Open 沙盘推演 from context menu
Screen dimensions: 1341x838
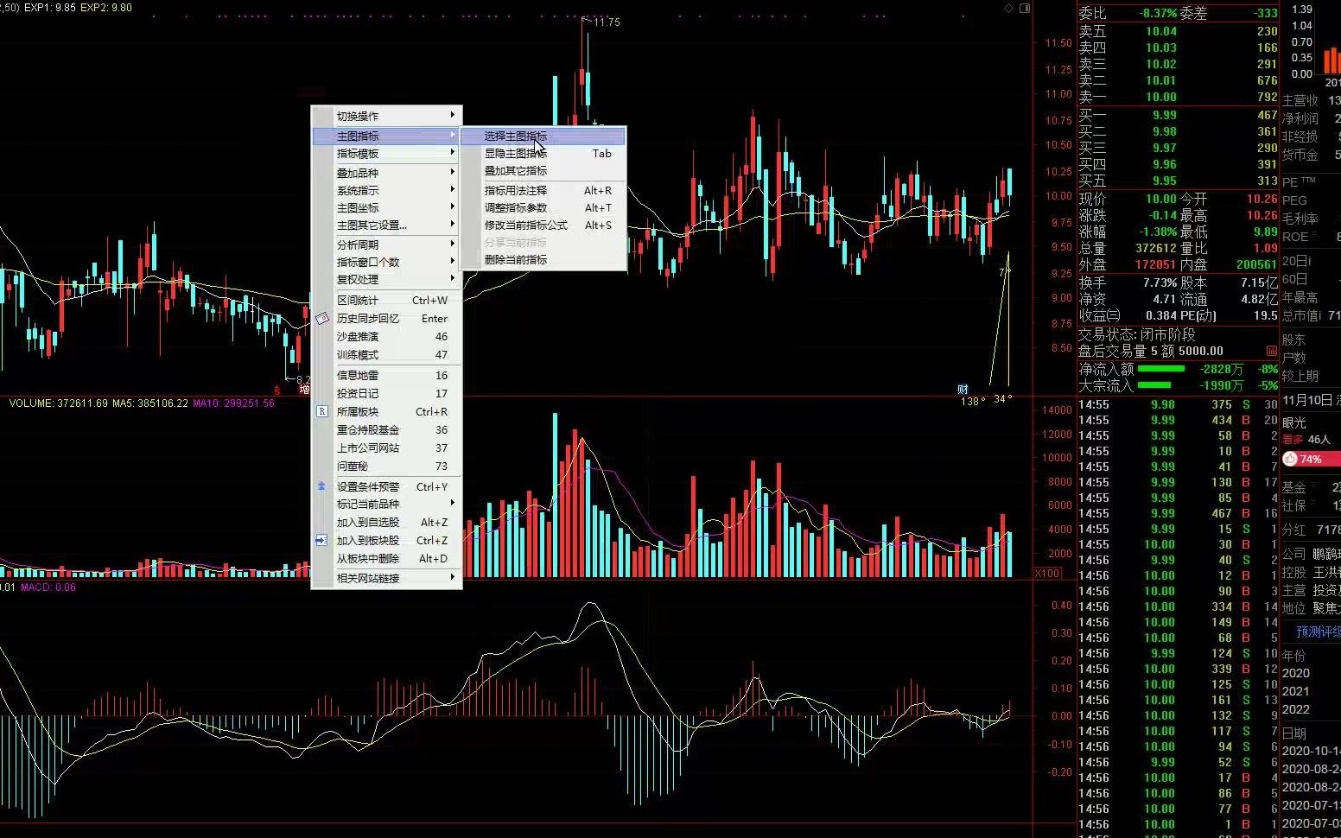[387, 337]
